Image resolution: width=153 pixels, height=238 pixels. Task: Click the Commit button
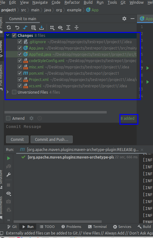tap(17, 139)
